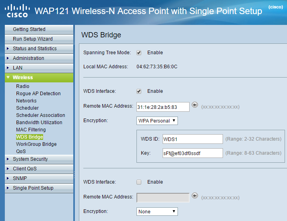Screen dimensions: 287x221
Task: Click the WDS ID input field
Action: pos(193,139)
